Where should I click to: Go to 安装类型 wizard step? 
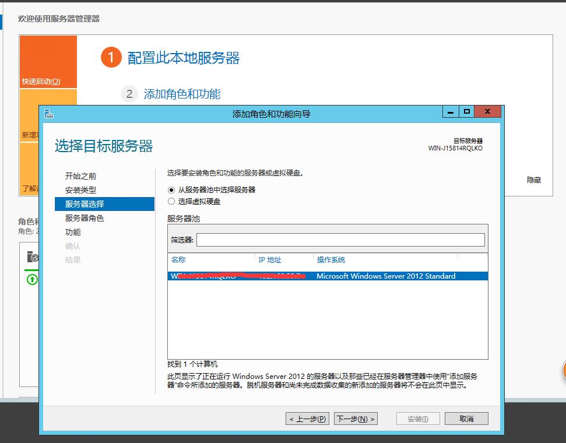coord(81,190)
